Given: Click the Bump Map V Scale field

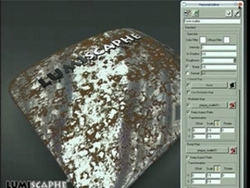Looking at the screenshot, I should tap(213, 182).
